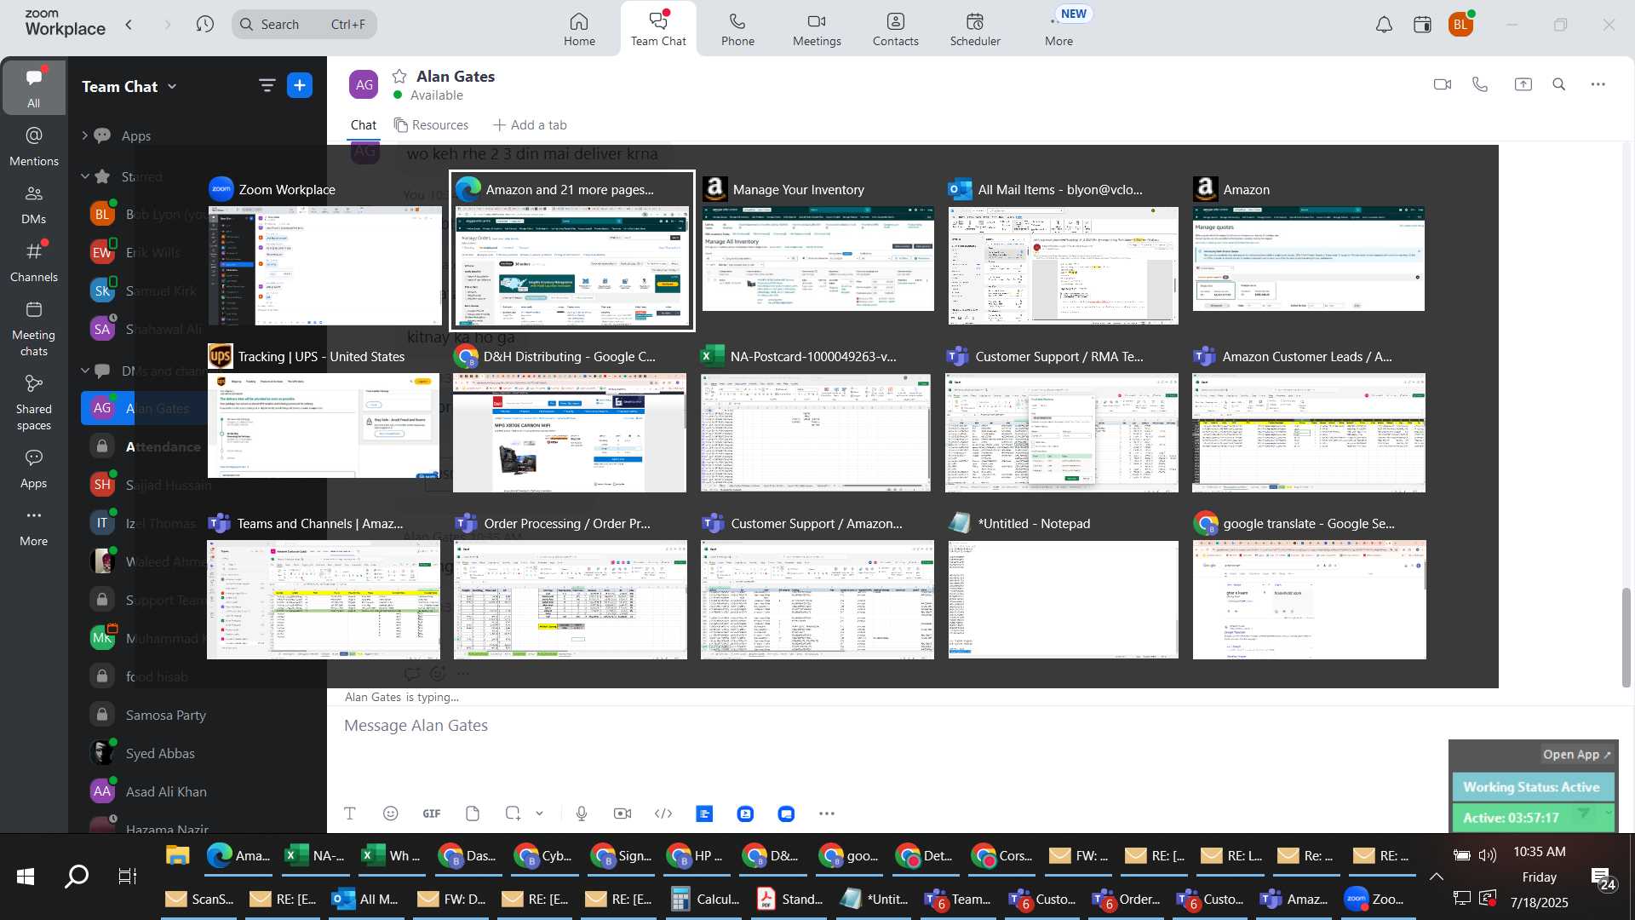The image size is (1635, 920).
Task: Open the emoji picker
Action: click(391, 814)
